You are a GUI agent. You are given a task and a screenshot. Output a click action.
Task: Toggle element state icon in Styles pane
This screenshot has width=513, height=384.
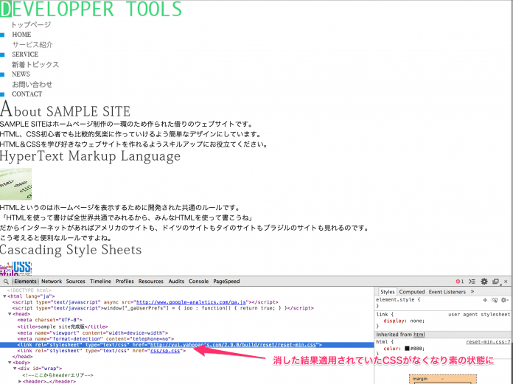click(x=495, y=300)
